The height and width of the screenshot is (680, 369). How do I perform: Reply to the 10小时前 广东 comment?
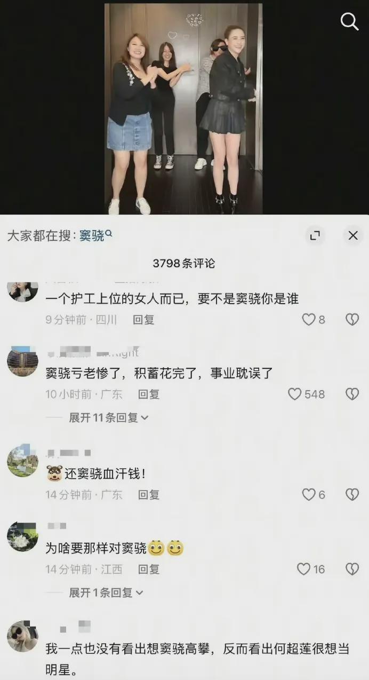coord(149,394)
